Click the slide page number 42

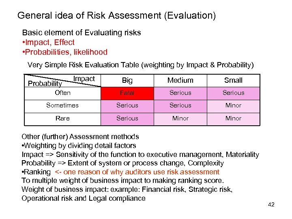pyautogui.click(x=271, y=204)
